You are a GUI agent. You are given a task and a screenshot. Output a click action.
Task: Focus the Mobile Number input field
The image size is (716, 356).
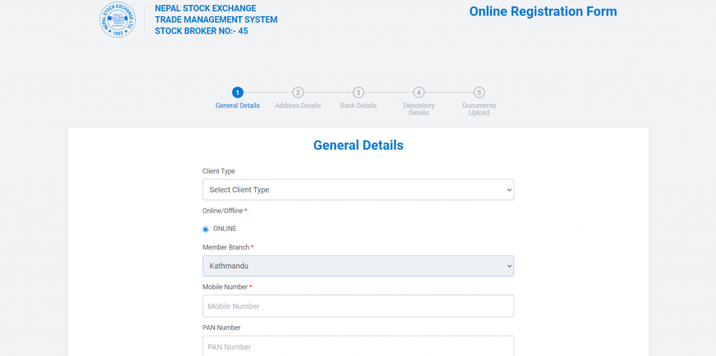[x=358, y=306]
